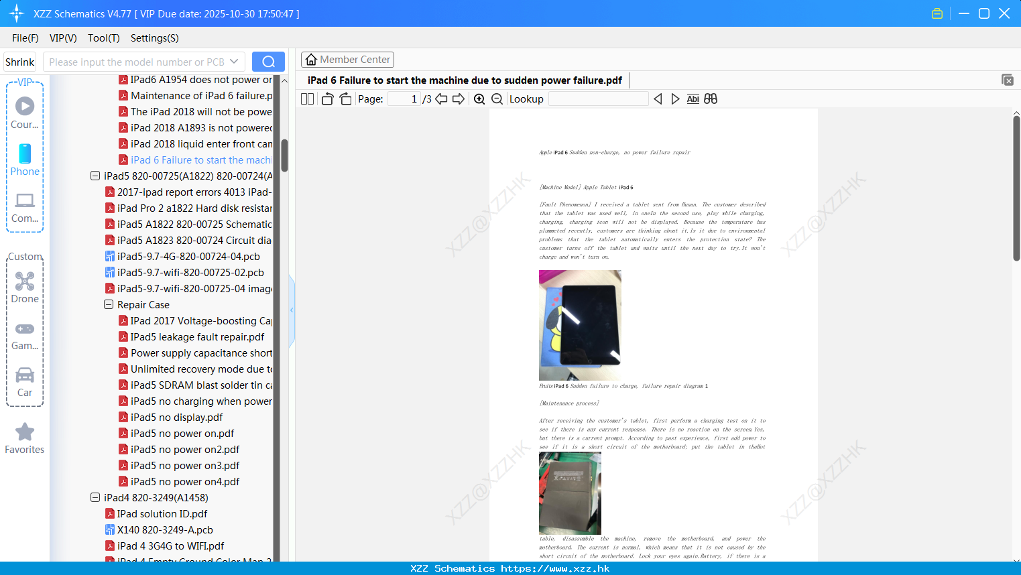Click the motherboard photo in PDF
1021x575 pixels.
pos(570,493)
